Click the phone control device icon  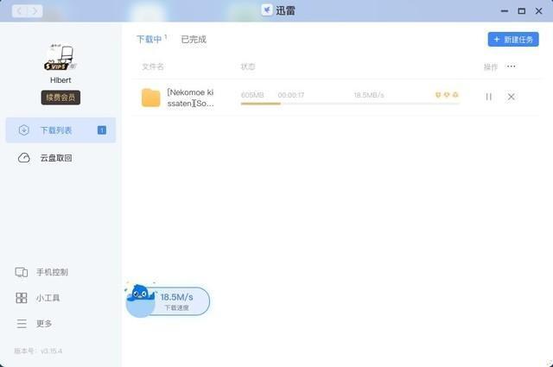(21, 272)
